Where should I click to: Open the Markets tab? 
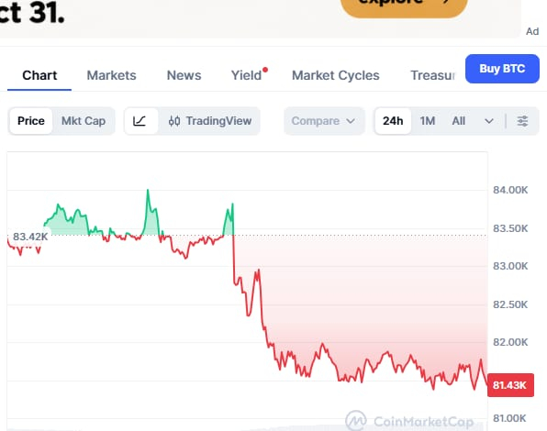[112, 75]
